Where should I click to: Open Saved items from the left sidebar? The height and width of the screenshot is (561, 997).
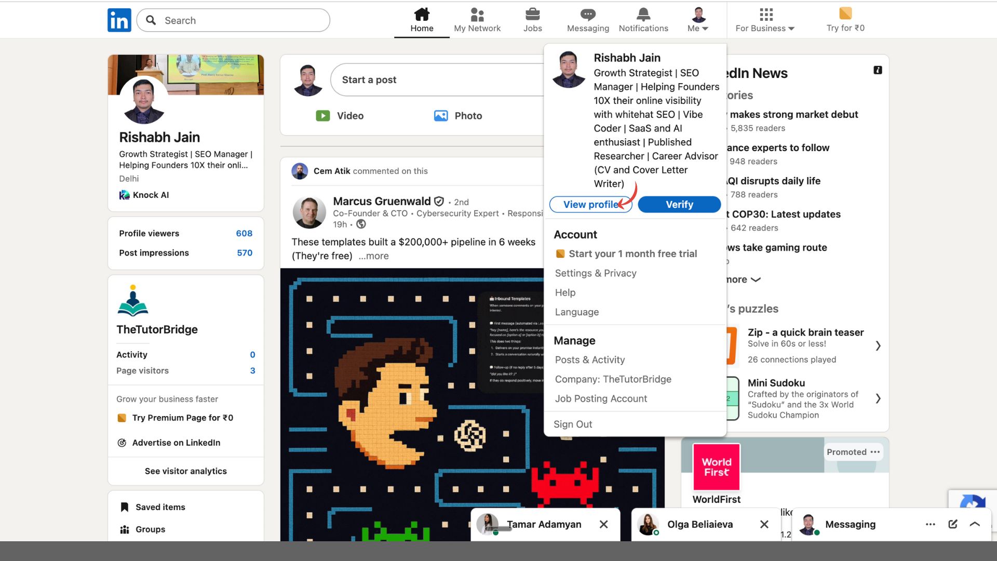click(x=159, y=506)
